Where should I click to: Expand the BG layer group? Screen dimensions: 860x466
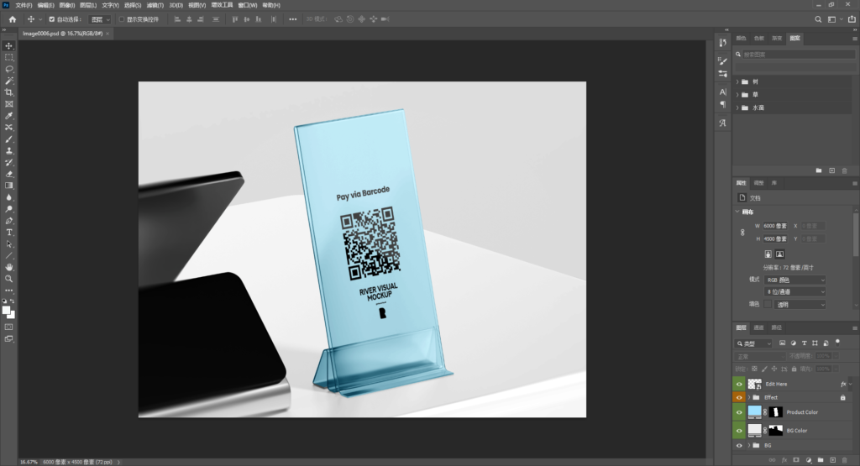pyautogui.click(x=749, y=445)
